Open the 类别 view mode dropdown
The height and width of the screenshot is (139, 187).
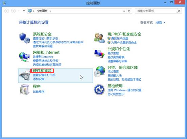[x=161, y=22]
